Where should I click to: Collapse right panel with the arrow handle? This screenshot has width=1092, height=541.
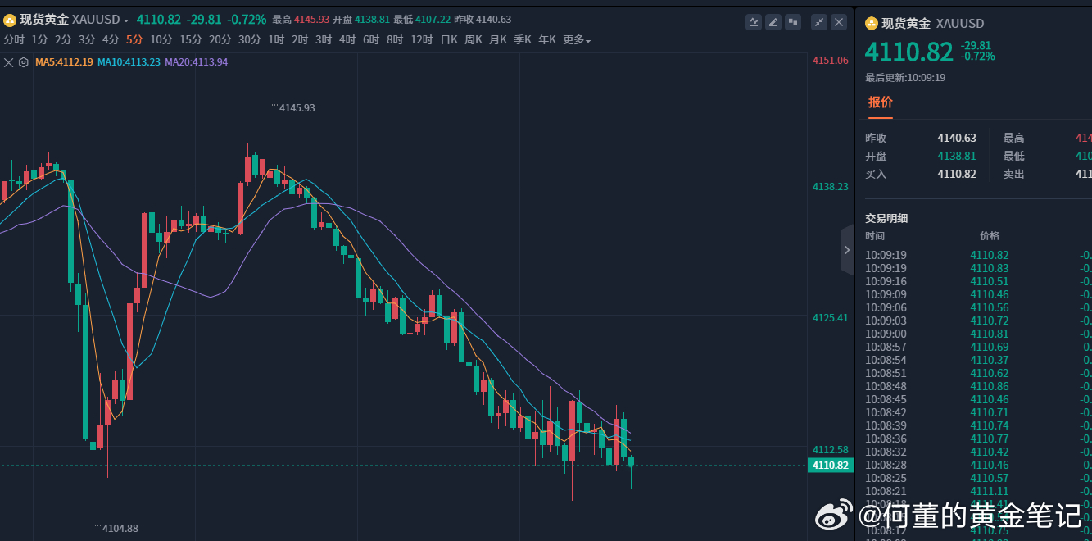tap(847, 250)
